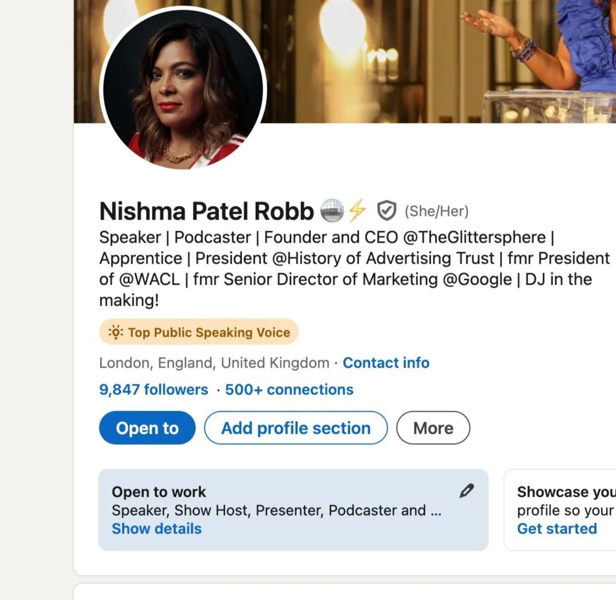Click the lightbulb icon on Top Voice badge
This screenshot has width=616, height=600.
click(116, 332)
